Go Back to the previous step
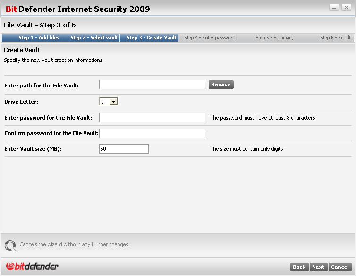Image resolution: width=356 pixels, height=276 pixels. pyautogui.click(x=299, y=267)
